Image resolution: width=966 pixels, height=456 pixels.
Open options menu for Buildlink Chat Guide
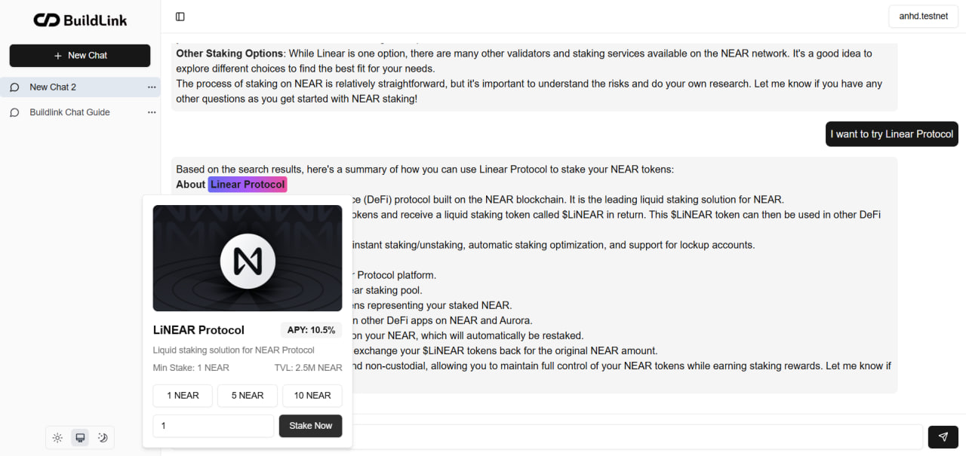tap(152, 112)
